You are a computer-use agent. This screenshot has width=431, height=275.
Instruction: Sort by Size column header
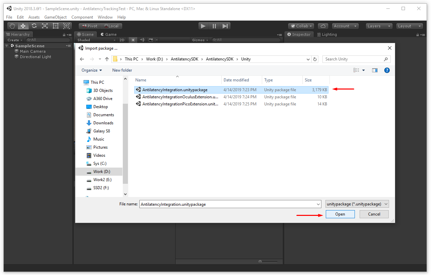pyautogui.click(x=316, y=80)
